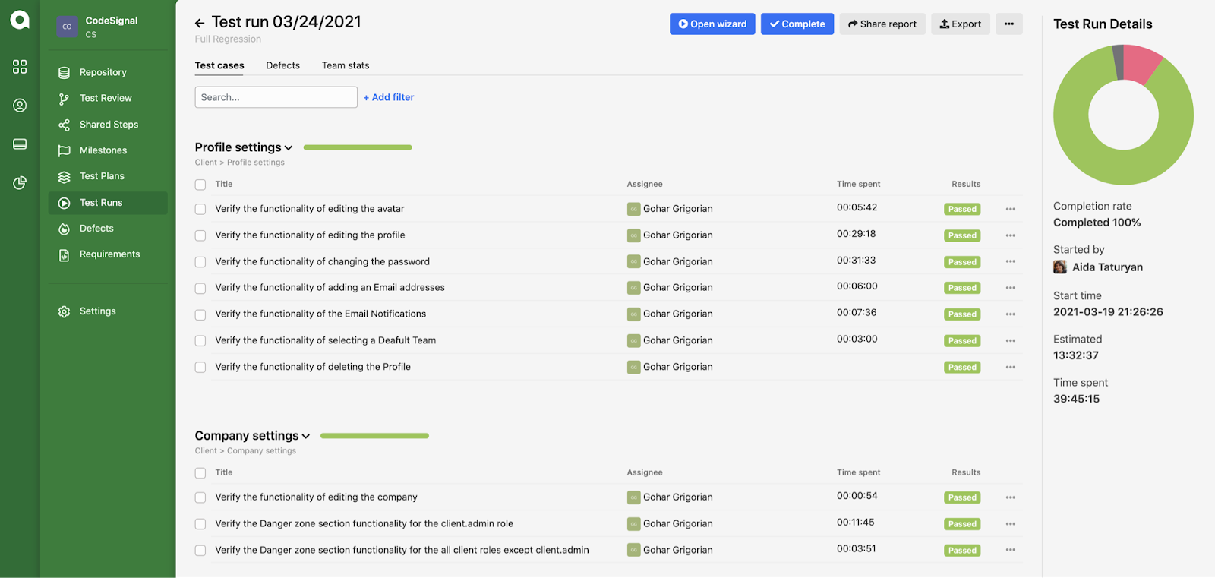
Task: Check the 'editing the avatar' test case checkbox
Action: 200,210
